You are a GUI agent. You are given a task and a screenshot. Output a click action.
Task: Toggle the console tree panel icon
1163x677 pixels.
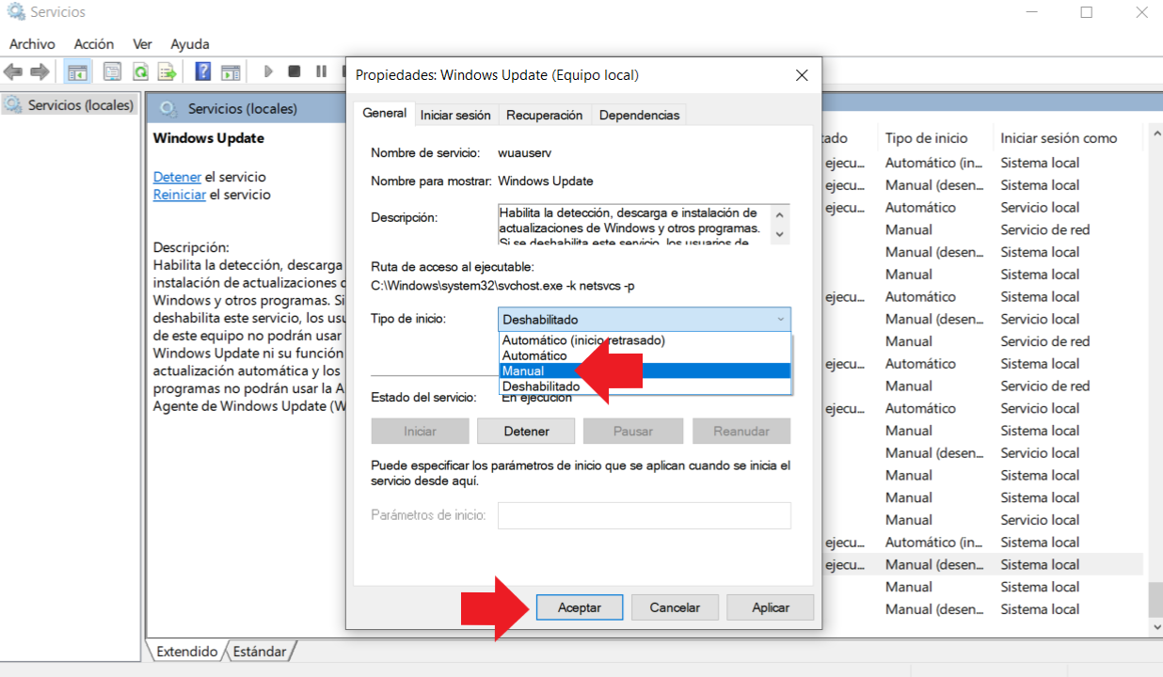(77, 71)
